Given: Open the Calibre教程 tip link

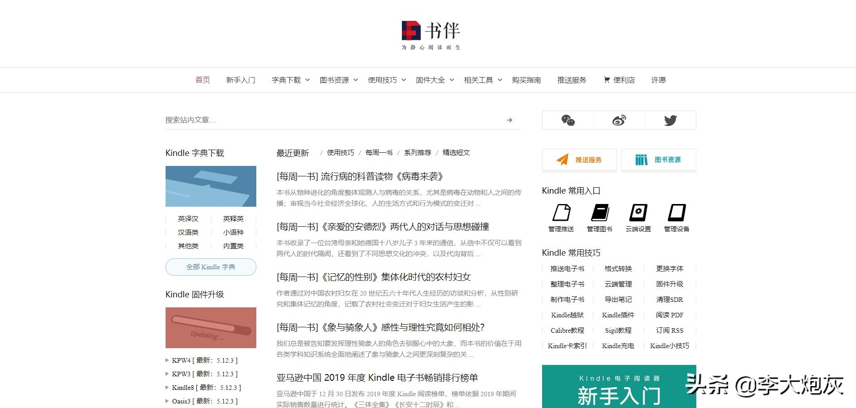Looking at the screenshot, I should point(567,330).
